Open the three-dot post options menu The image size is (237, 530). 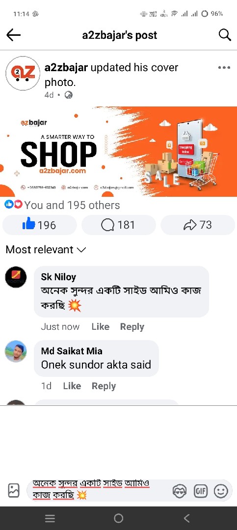point(224,68)
